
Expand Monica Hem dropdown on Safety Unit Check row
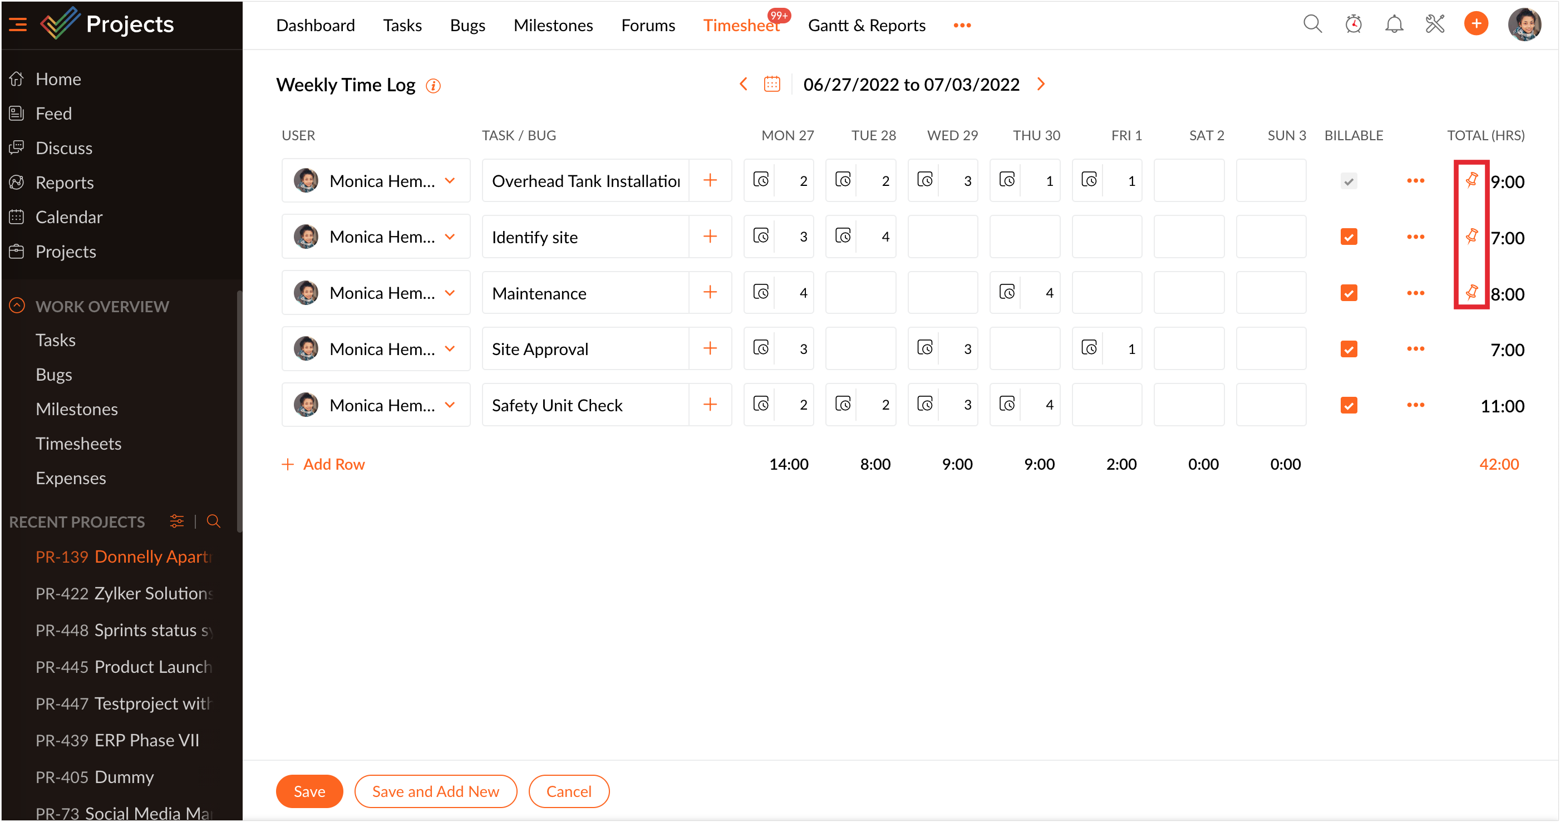coord(450,405)
